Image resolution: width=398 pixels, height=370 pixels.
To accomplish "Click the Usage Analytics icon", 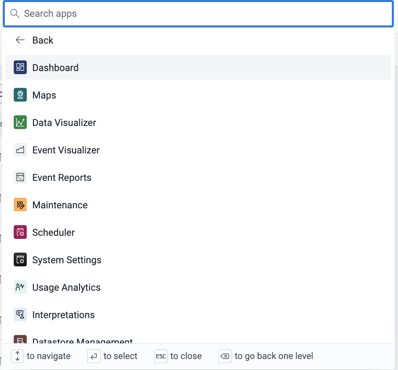I will [x=20, y=287].
